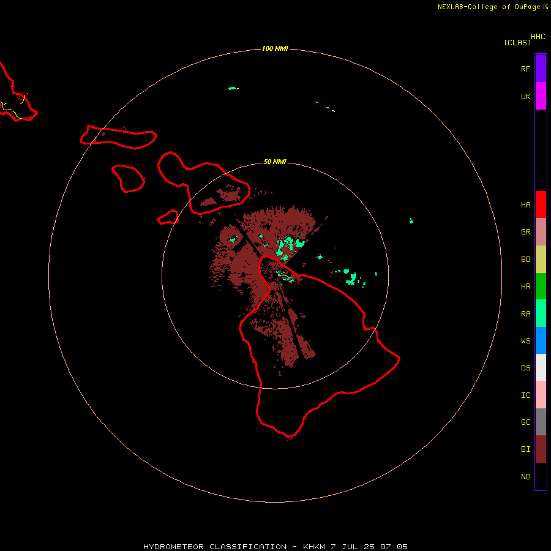
Task: Click the DS legend label
Action: point(525,367)
